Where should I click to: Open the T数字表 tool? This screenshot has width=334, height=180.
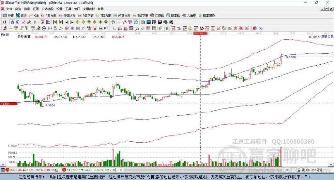click(x=140, y=16)
